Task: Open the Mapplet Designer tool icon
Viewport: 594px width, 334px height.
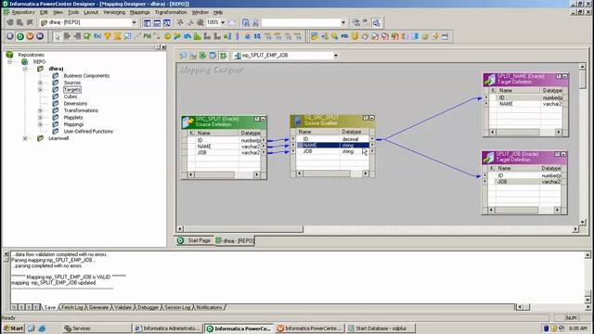Action: point(213,56)
